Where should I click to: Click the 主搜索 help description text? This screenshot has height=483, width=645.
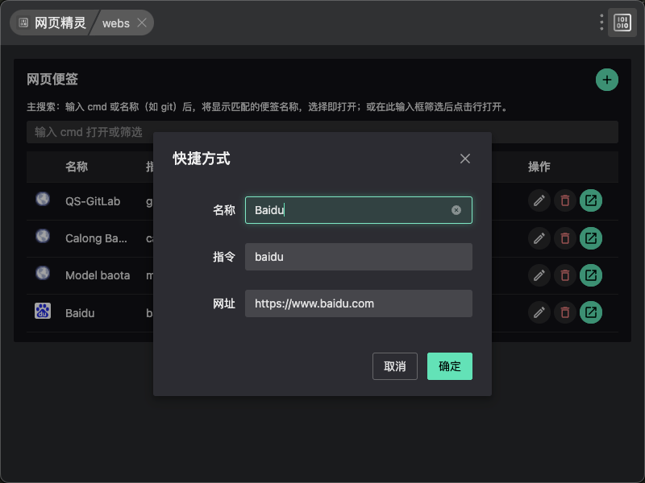click(x=268, y=107)
